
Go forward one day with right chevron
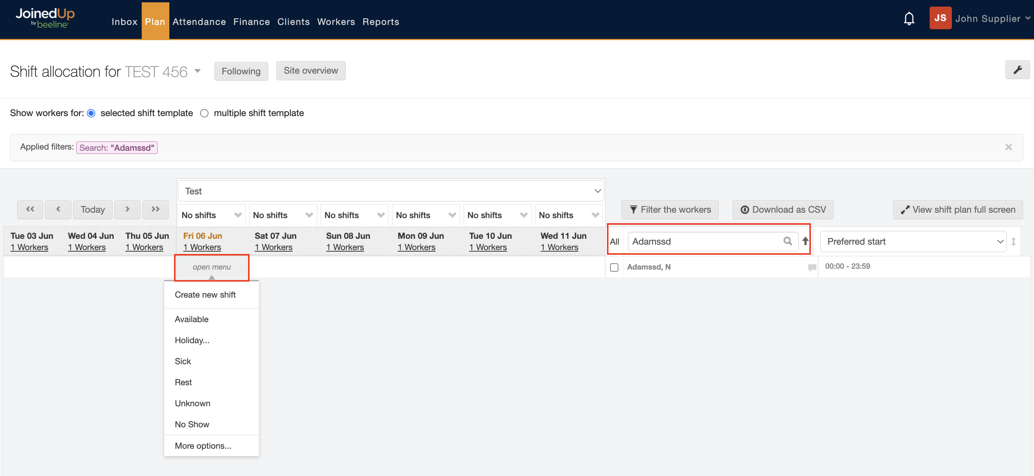pos(127,209)
